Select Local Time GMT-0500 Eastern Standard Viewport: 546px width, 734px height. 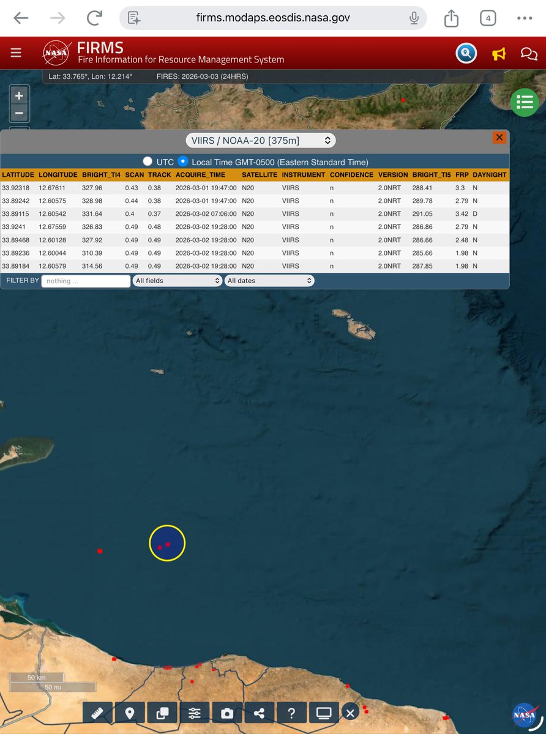(x=183, y=161)
